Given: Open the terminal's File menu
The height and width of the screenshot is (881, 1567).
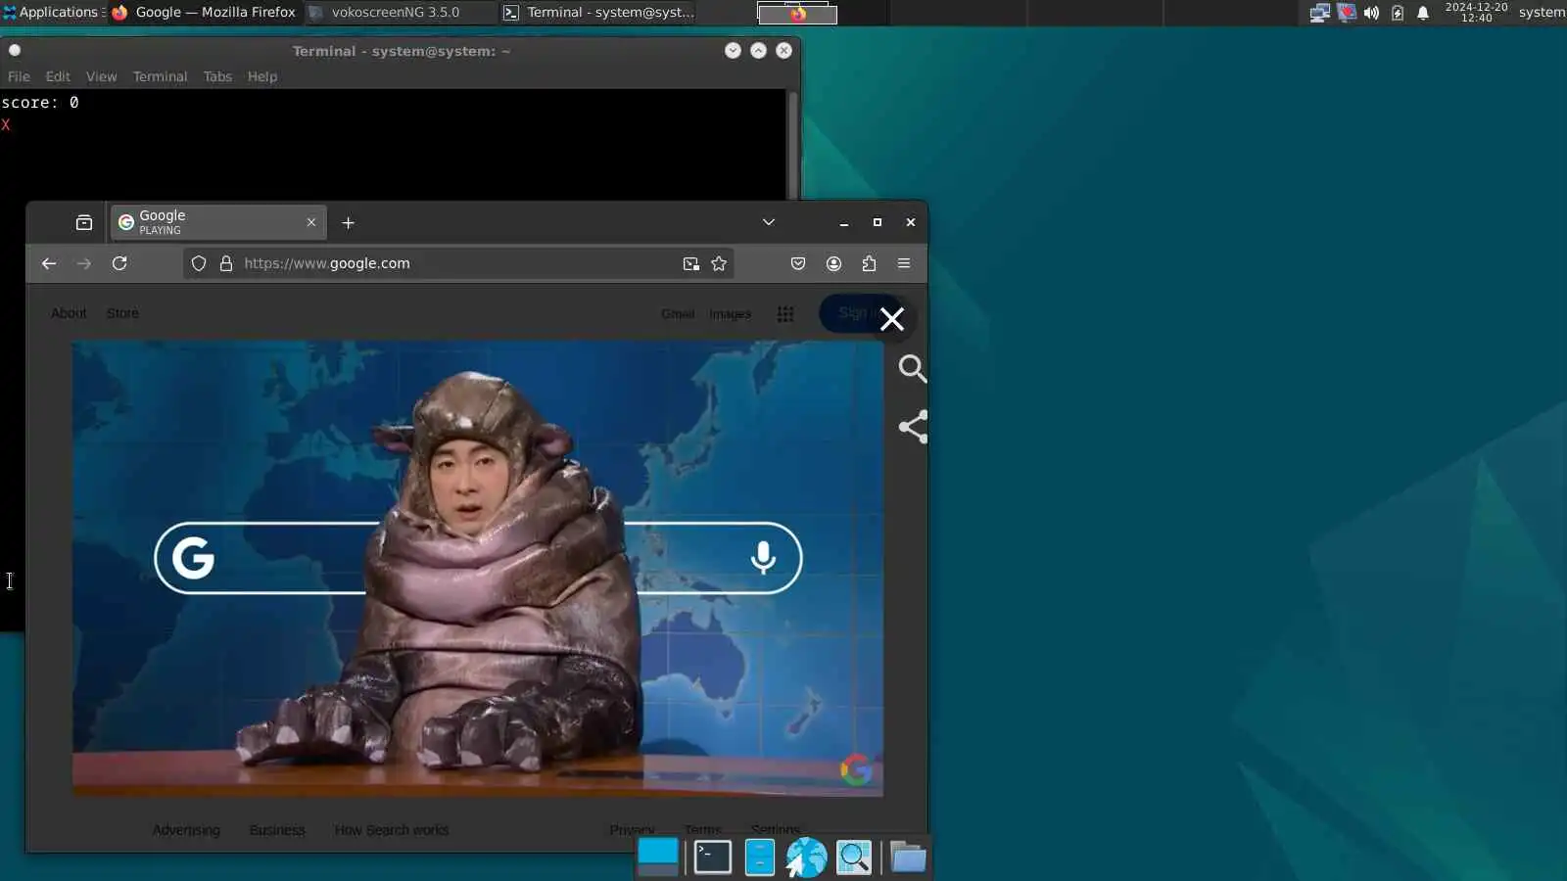Looking at the screenshot, I should point(19,76).
